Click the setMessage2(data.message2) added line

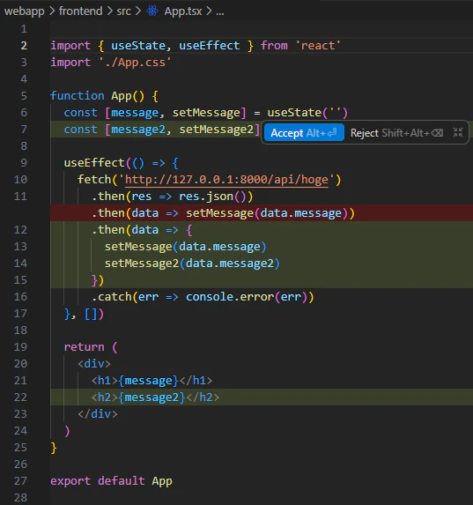[192, 264]
